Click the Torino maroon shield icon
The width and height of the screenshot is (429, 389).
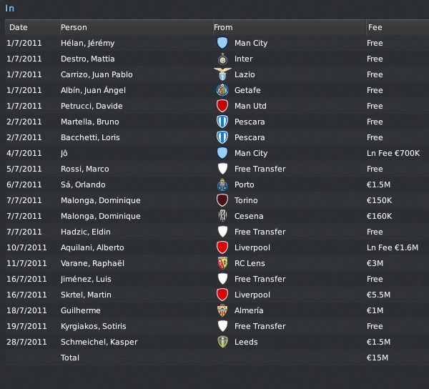point(222,200)
